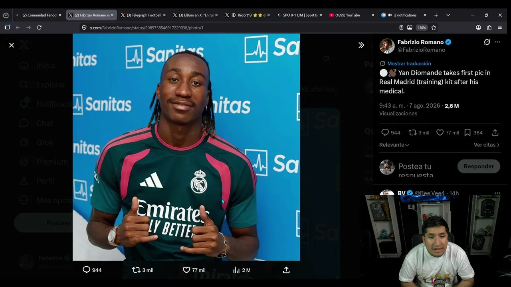The image size is (511, 287).
Task: Expand the list all tabs chevron
Action: click(448, 15)
